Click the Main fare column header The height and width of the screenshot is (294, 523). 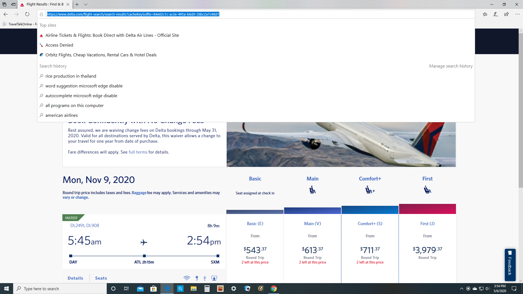click(x=312, y=179)
